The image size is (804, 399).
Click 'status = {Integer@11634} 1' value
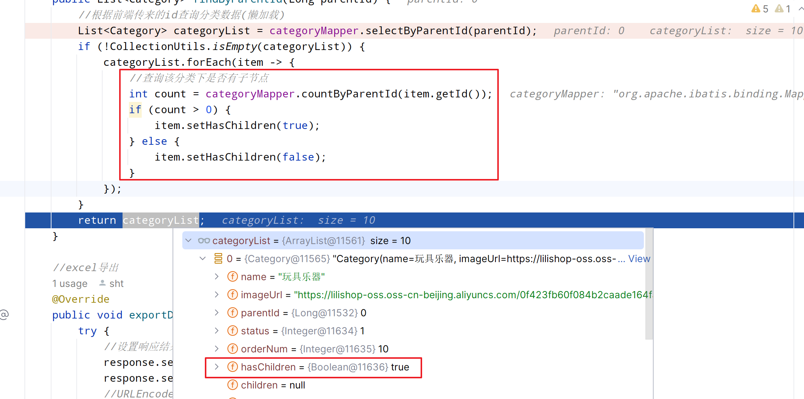tap(303, 331)
